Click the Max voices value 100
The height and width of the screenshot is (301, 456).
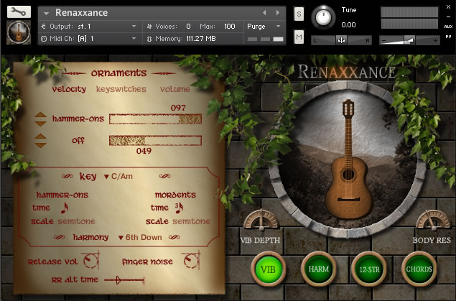tap(230, 27)
